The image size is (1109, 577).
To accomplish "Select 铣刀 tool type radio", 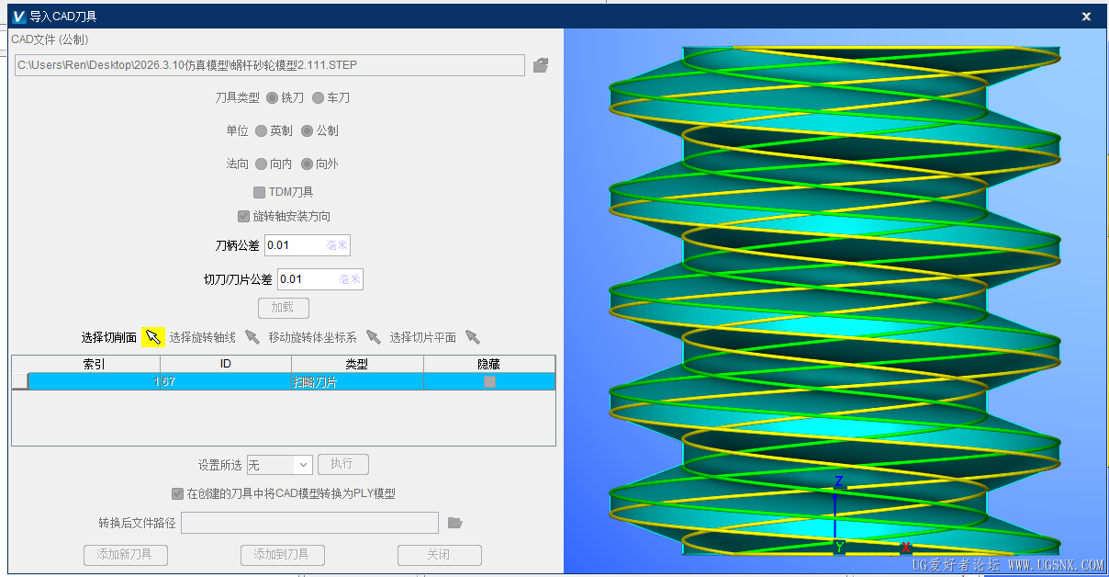I will coord(272,97).
